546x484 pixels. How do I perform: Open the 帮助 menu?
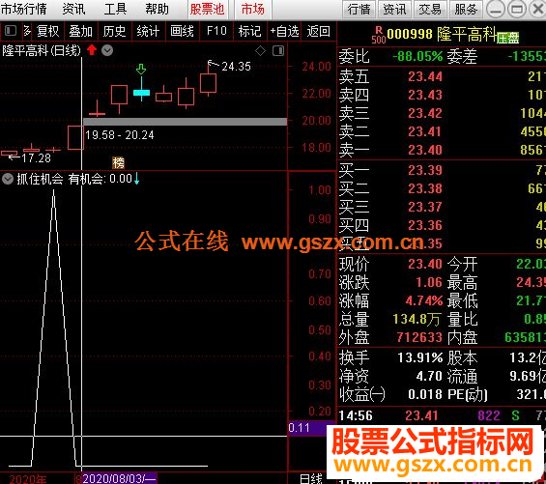(x=158, y=9)
